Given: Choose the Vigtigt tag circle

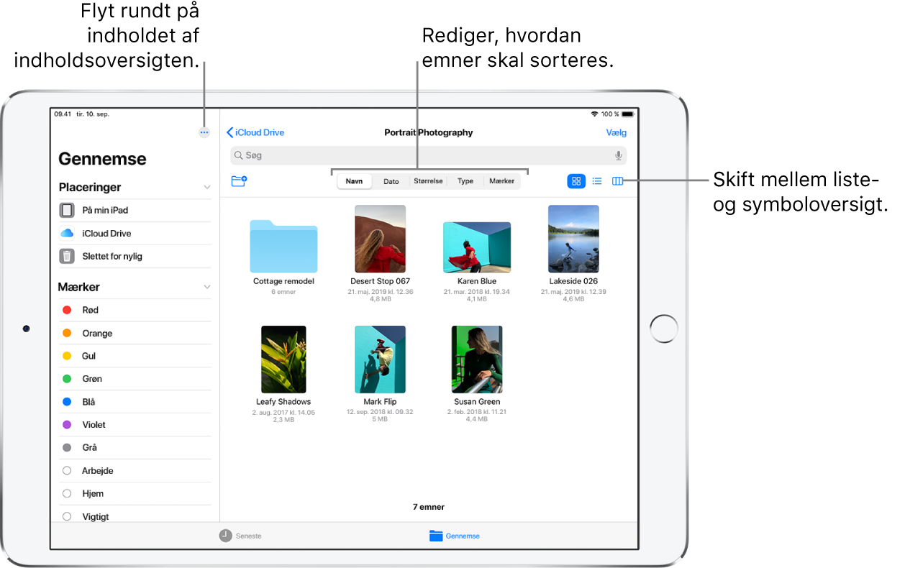Looking at the screenshot, I should tap(67, 516).
